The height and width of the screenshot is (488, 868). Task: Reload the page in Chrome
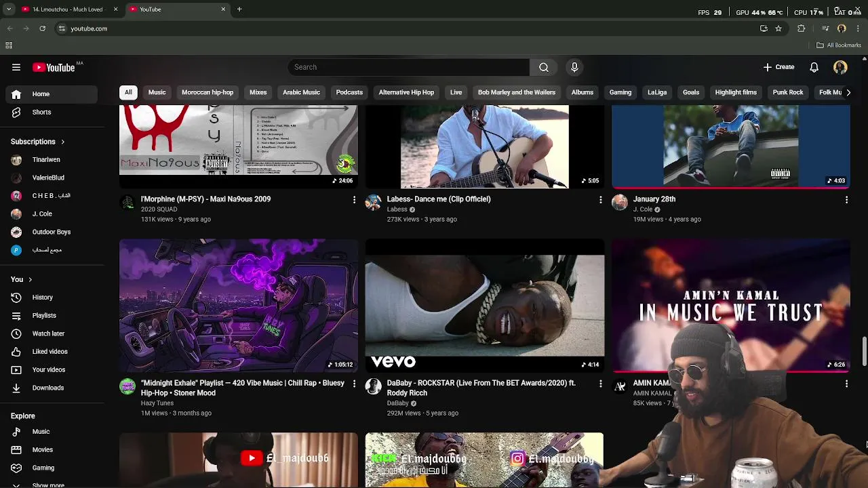42,28
